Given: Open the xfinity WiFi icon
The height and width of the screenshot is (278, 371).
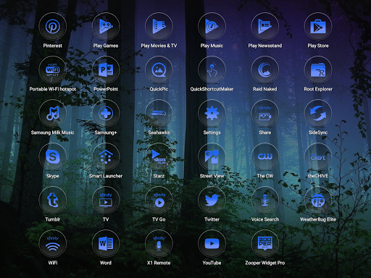Looking at the screenshot, I should (x=53, y=243).
